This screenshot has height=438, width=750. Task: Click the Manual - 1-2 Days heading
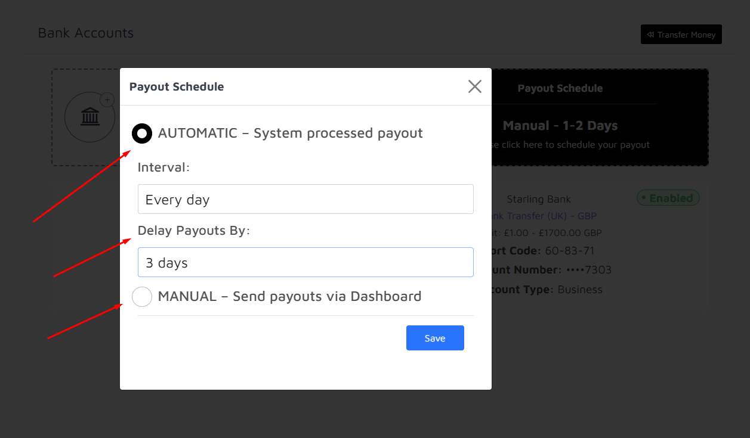[x=560, y=126]
